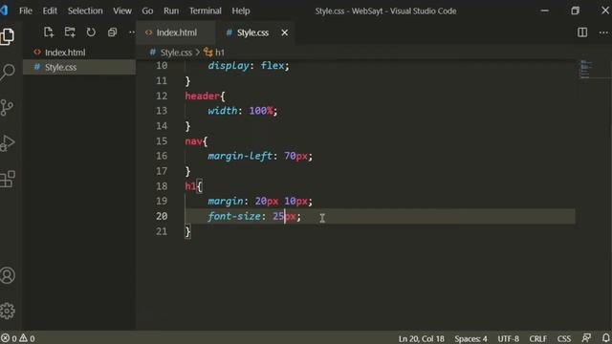
Task: Open the Edit menu
Action: tap(50, 11)
